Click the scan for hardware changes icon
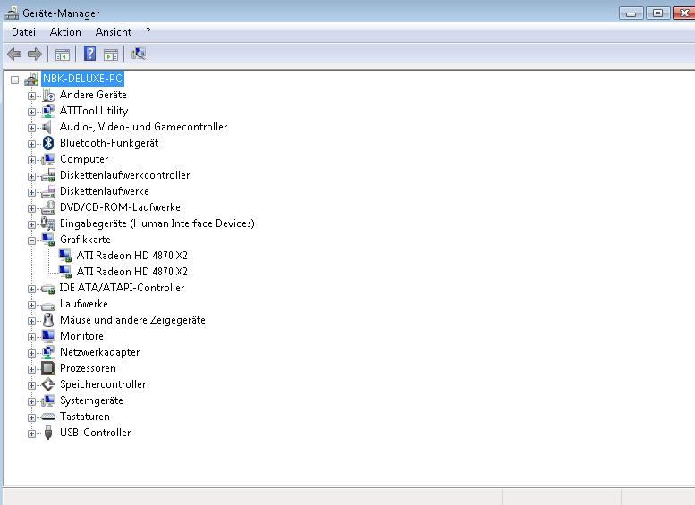695x505 pixels. pyautogui.click(x=139, y=54)
